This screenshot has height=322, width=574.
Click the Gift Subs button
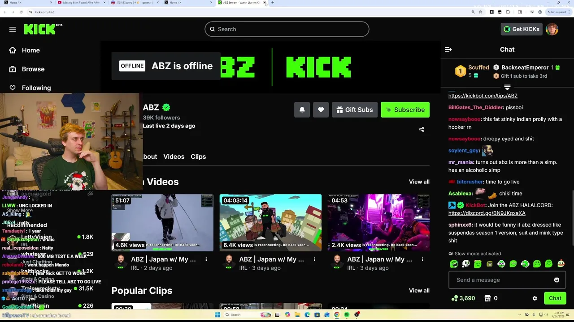click(x=355, y=110)
